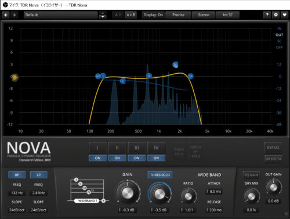Click the undo back-arrow icon
This screenshot has width=290, height=219.
(x=6, y=15)
